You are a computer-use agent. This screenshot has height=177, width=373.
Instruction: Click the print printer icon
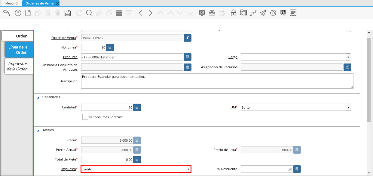[x=222, y=13]
